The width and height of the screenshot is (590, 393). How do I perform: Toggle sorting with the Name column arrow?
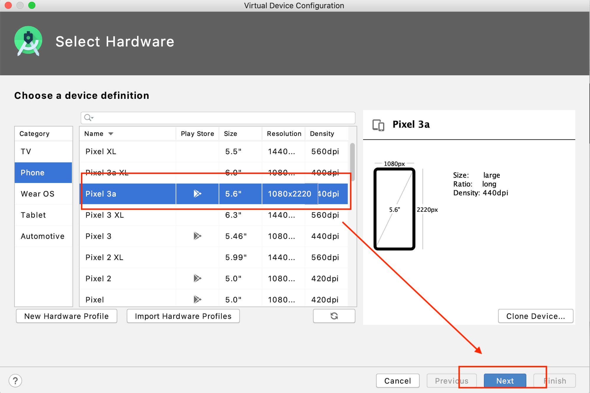point(111,134)
